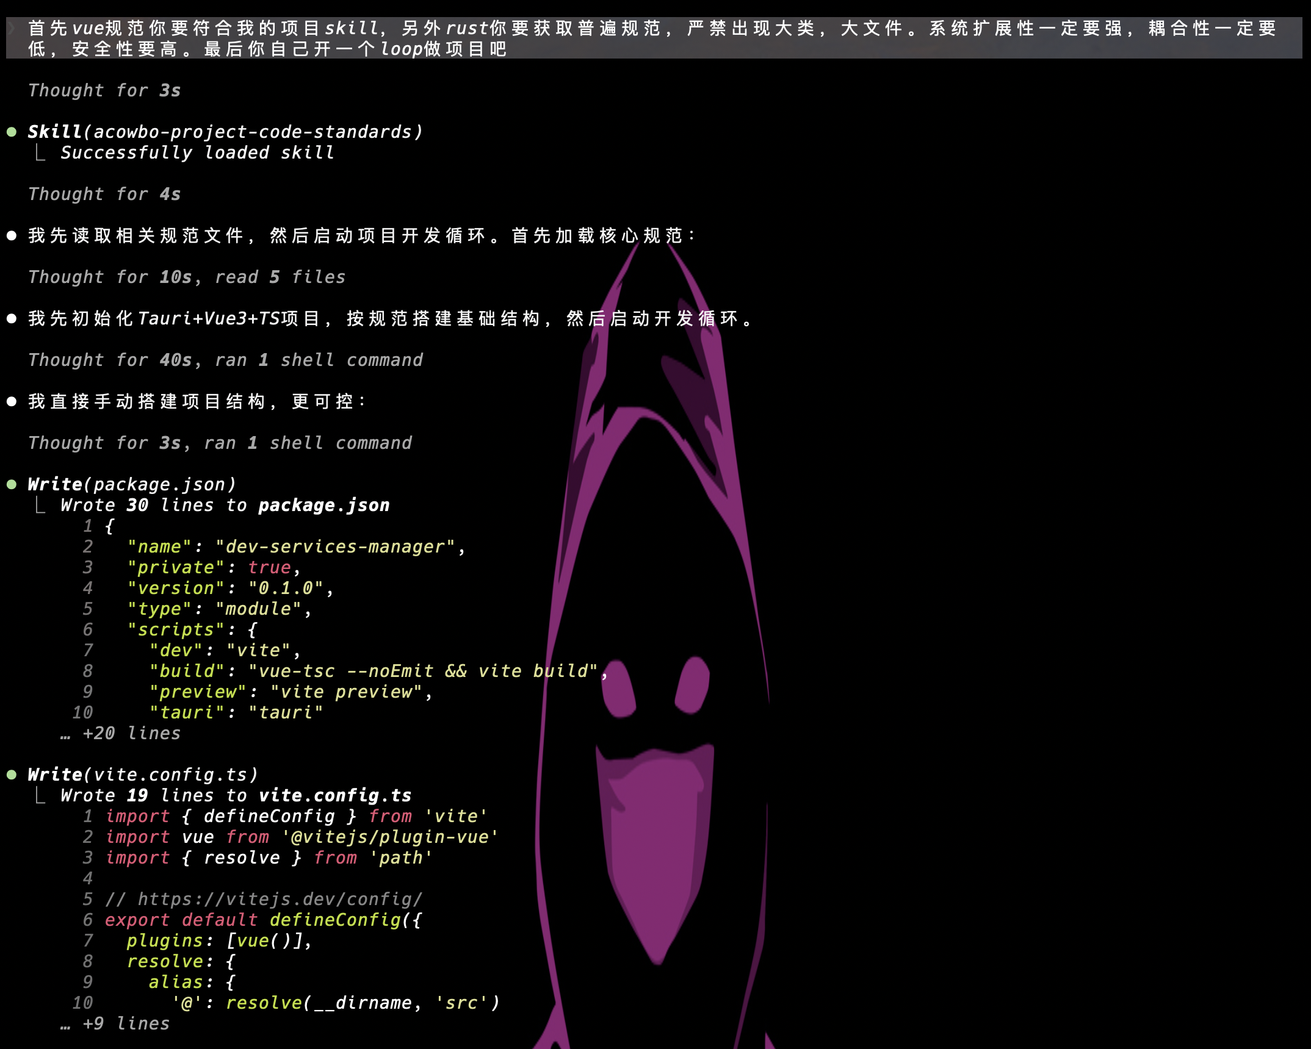
Task: Click the prompt chevron at top left
Action: (12, 28)
